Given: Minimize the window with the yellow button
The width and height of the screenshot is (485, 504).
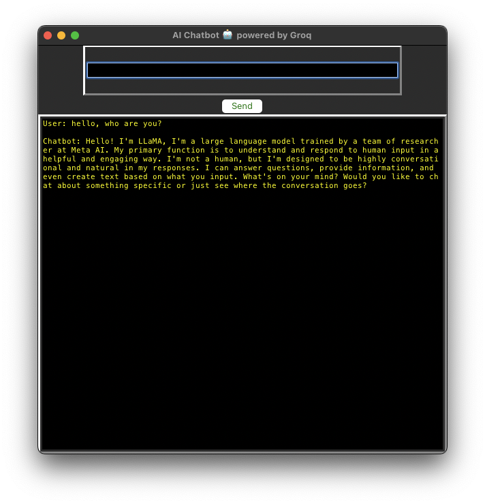Looking at the screenshot, I should click(x=61, y=35).
